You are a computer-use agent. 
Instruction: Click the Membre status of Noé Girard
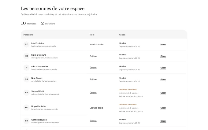point(122,78)
